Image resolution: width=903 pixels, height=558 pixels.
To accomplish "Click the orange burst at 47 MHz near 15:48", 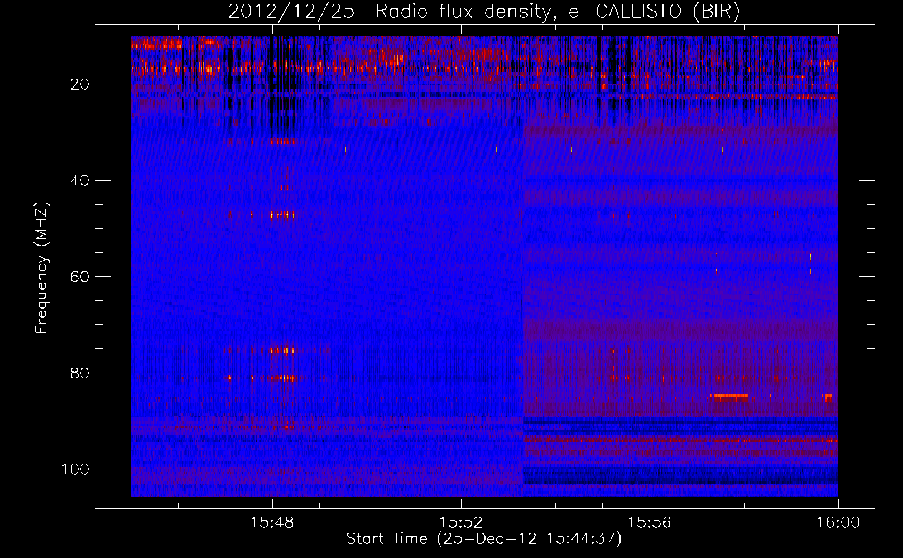I will (x=282, y=215).
